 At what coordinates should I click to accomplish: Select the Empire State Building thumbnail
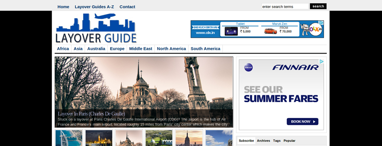(x=189, y=138)
